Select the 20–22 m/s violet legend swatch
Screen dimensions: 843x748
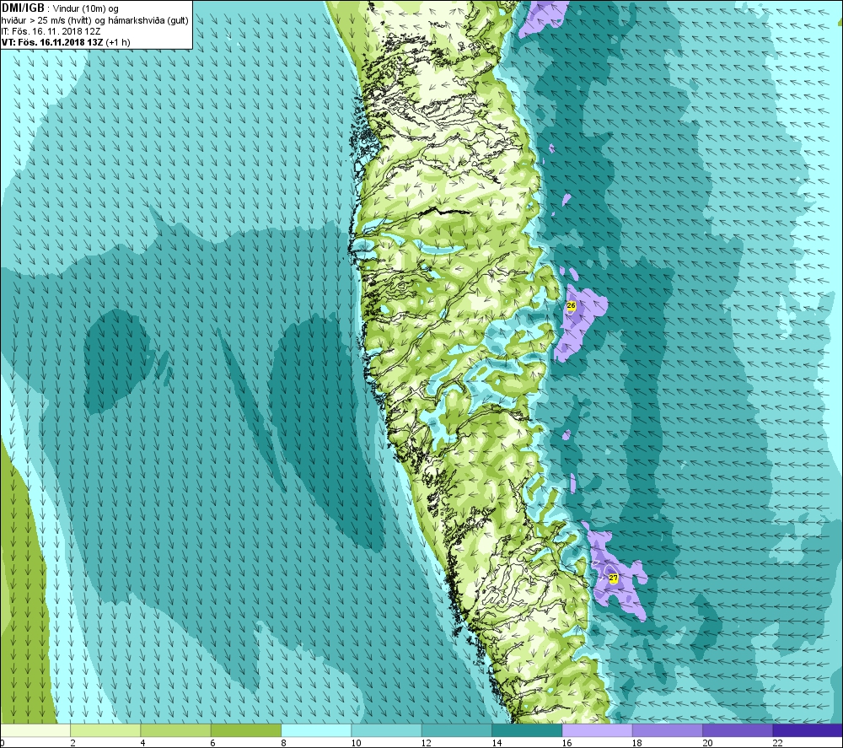coord(738,730)
